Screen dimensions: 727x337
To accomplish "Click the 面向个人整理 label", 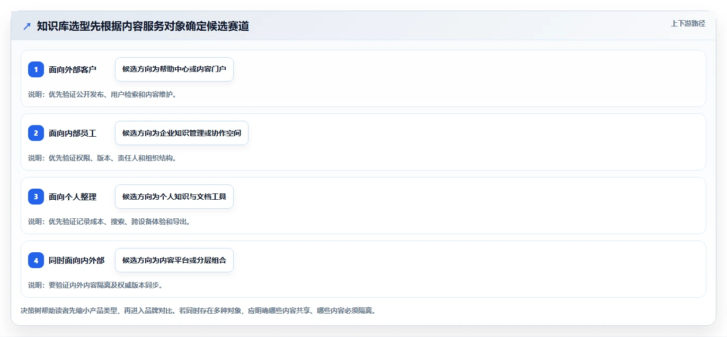I will [73, 197].
